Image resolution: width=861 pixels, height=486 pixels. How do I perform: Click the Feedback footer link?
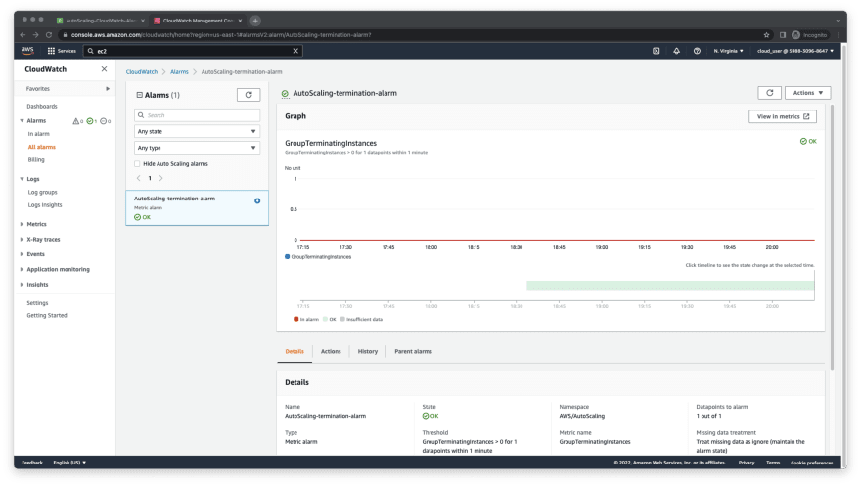[x=32, y=463]
